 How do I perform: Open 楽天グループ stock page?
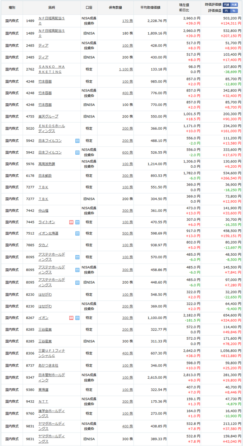pos(48,116)
